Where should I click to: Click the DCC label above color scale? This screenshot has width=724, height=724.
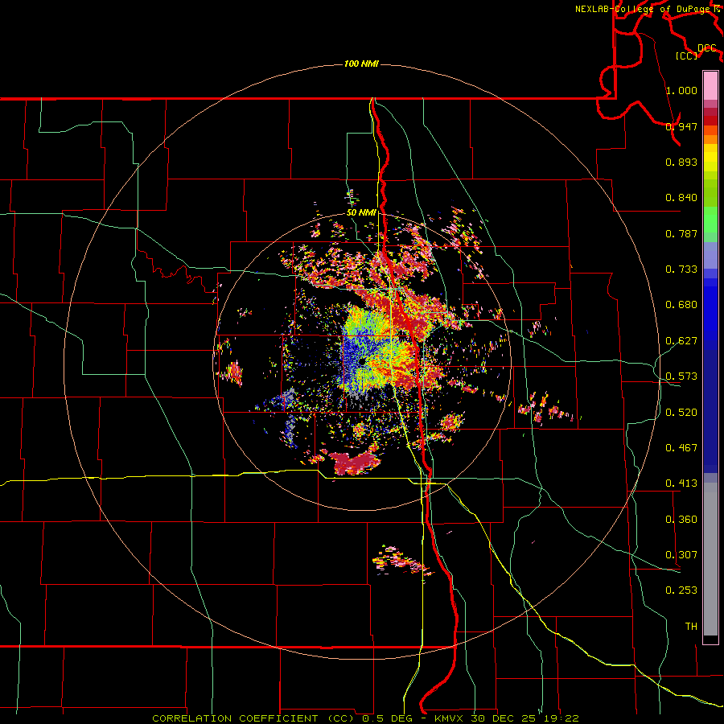[707, 48]
